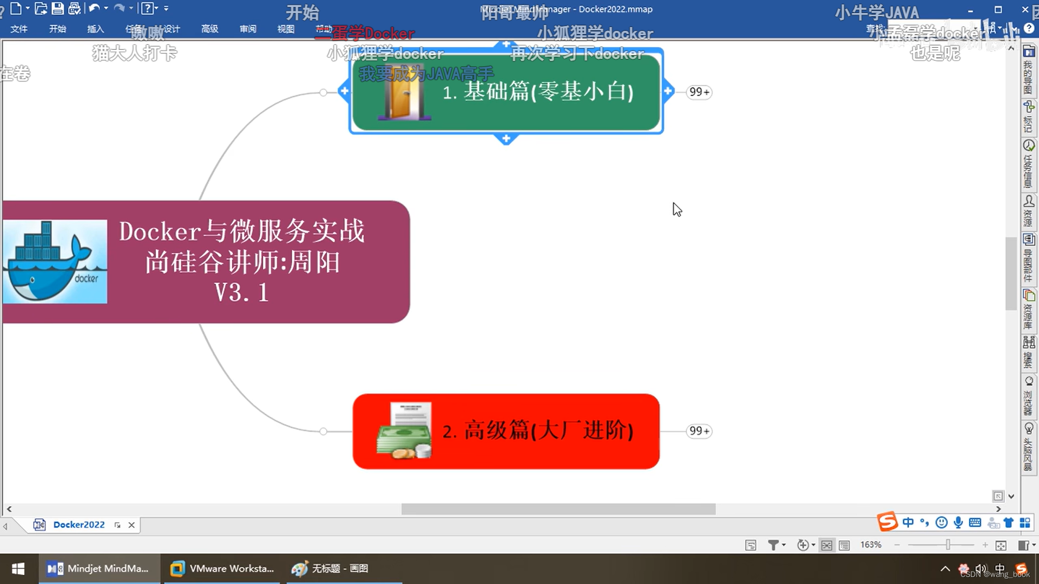Toggle the outline view mode button

point(844,545)
